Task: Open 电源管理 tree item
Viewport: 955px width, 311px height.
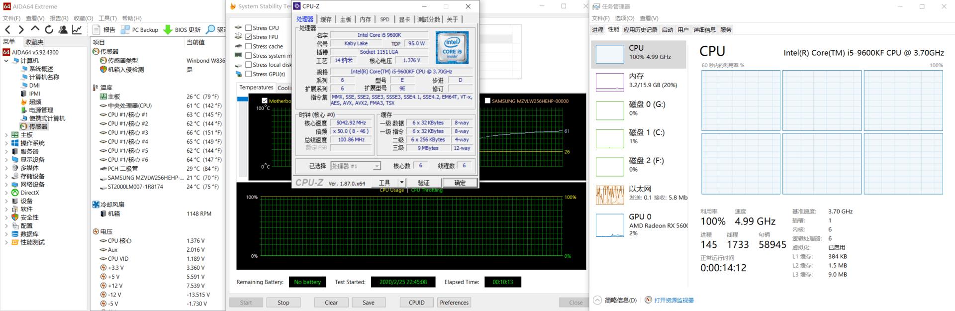Action: click(41, 110)
